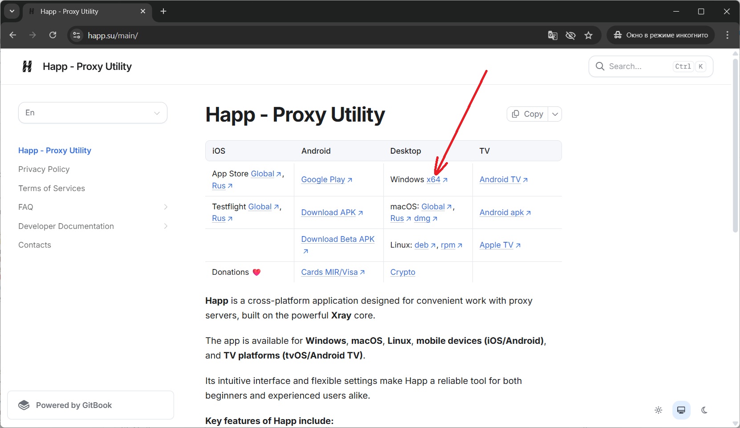Open the Privacy Policy page
This screenshot has width=740, height=428.
(44, 169)
